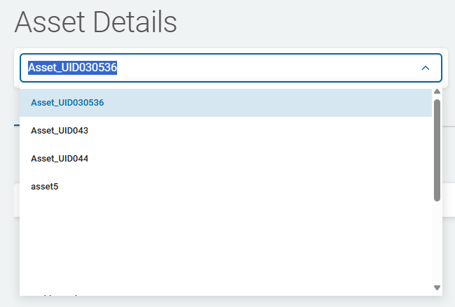Click the partially visible option at list bottom
455x307 pixels.
(x=56, y=294)
